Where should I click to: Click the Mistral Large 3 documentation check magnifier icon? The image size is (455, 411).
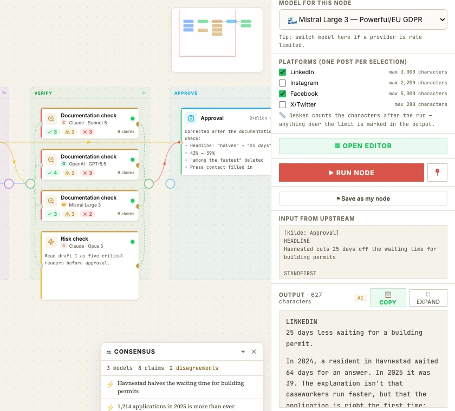click(51, 201)
